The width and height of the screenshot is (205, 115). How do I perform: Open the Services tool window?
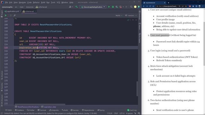tap(75, 110)
